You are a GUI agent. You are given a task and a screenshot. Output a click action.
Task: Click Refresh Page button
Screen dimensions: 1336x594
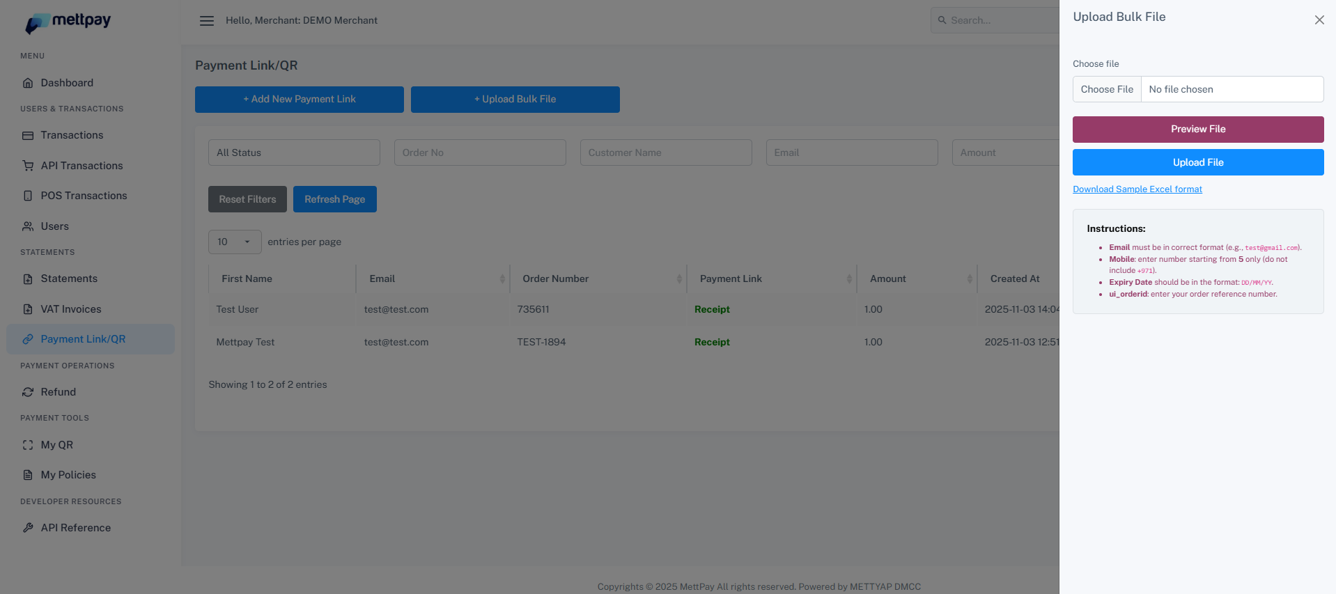coord(335,199)
